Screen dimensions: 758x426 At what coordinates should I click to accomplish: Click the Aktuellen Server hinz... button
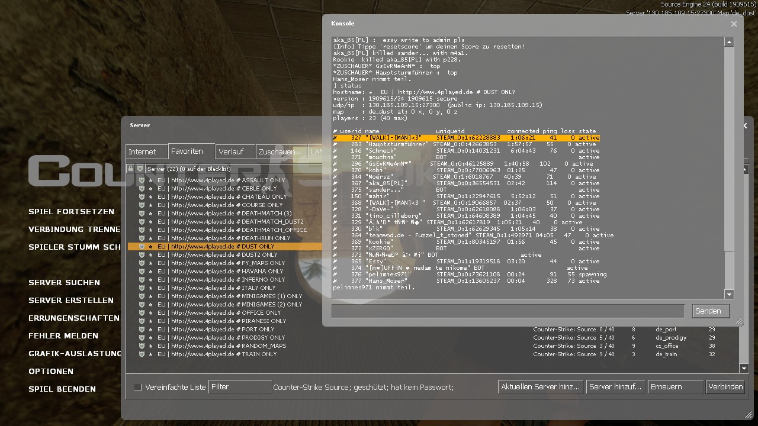coord(541,387)
